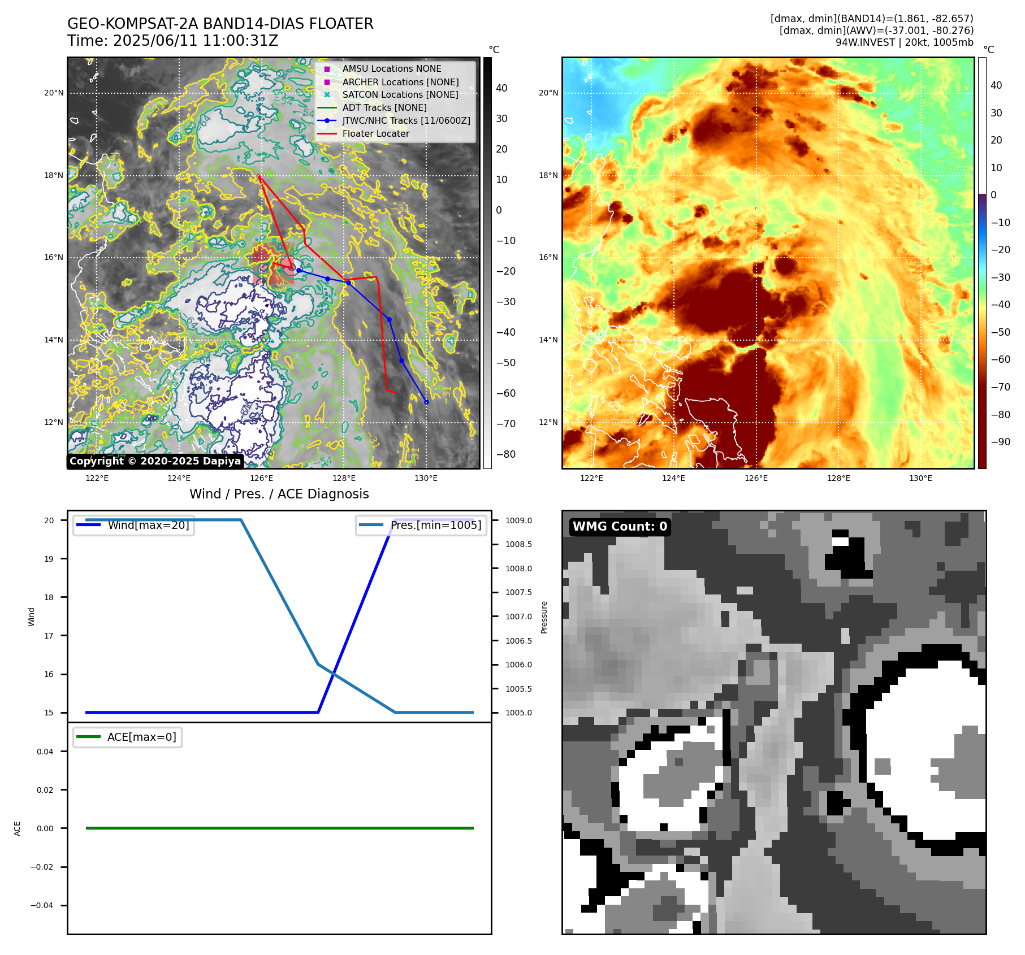1025x955 pixels.
Task: Click 'SATCON Locations [NONE]' legend entry
Action: coord(400,94)
